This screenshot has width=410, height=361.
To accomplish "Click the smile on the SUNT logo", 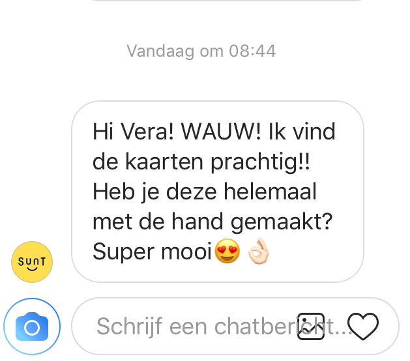I will 32,268.
